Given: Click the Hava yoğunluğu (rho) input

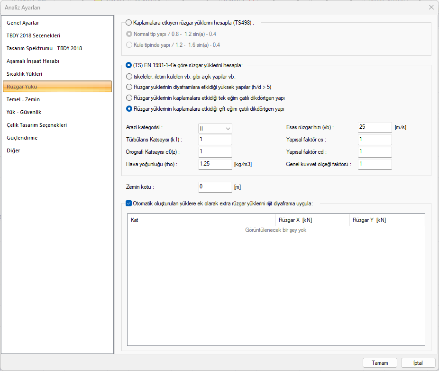Looking at the screenshot, I should pyautogui.click(x=215, y=164).
